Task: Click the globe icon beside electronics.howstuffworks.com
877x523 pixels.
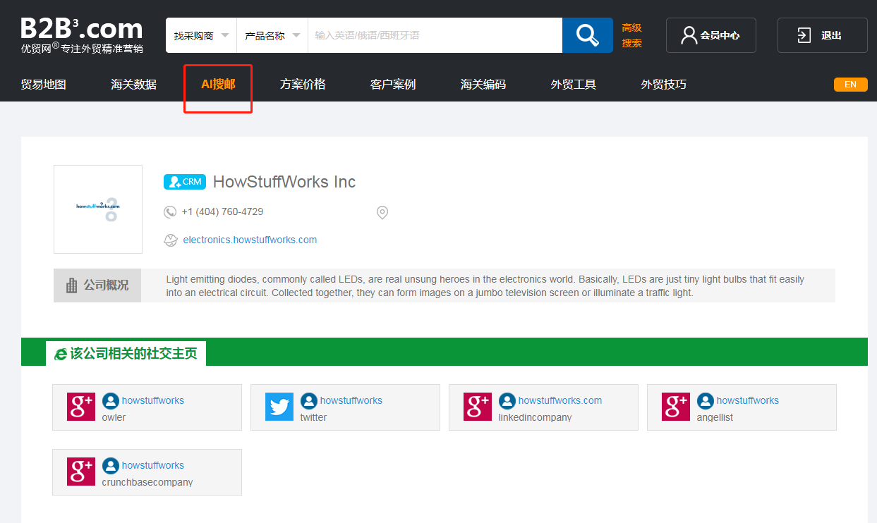Action: pos(171,240)
